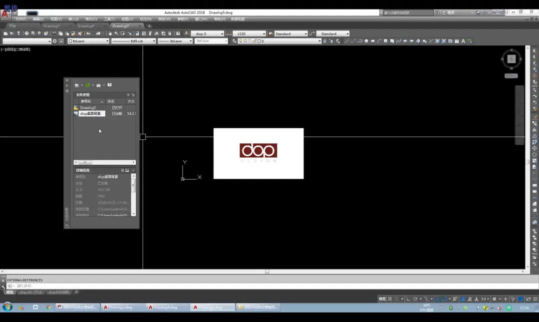Open the dop-S text style dropdown
This screenshot has height=322, width=539.
(222, 34)
